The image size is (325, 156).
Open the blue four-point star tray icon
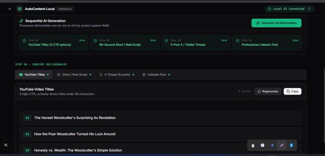pos(272,145)
